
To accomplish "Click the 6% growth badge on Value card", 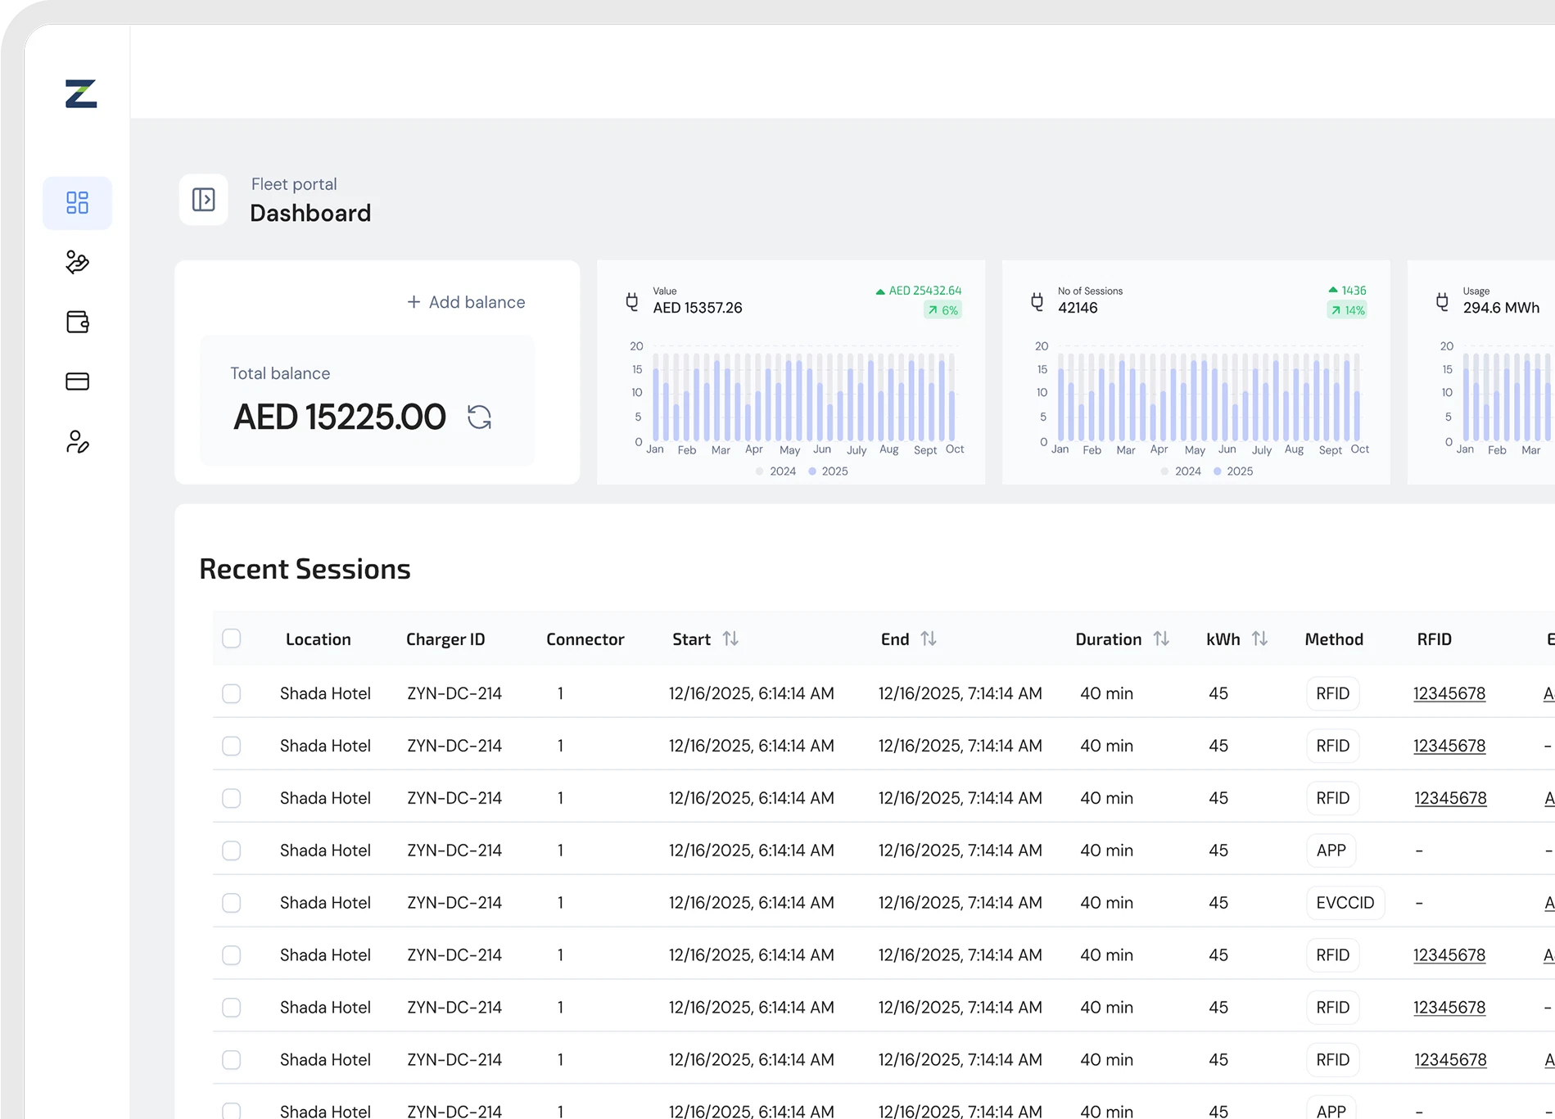I will pos(942,310).
